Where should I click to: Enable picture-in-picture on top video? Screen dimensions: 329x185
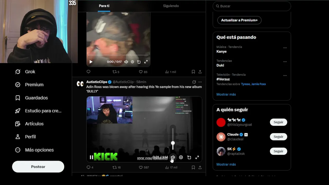[x=139, y=62]
